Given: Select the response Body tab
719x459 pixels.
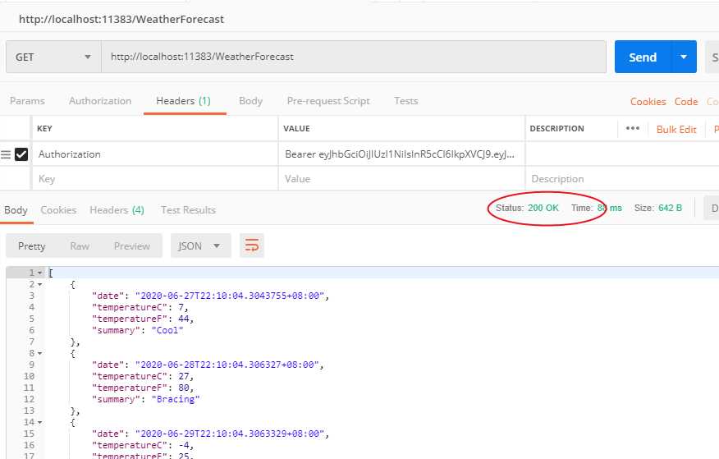Looking at the screenshot, I should click(16, 210).
